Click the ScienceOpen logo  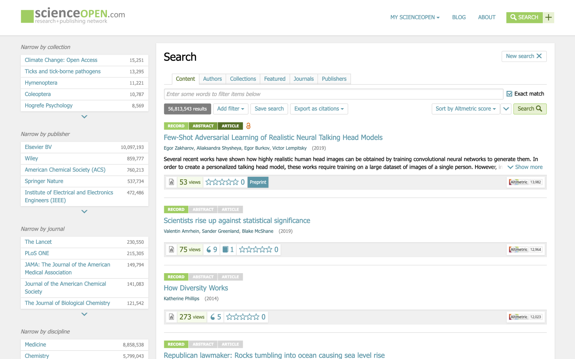point(73,16)
